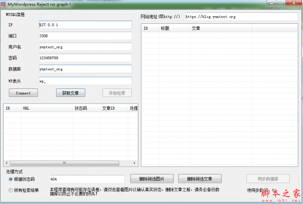
Task: Click the WP表头 field with wp_
Action: pos(85,81)
